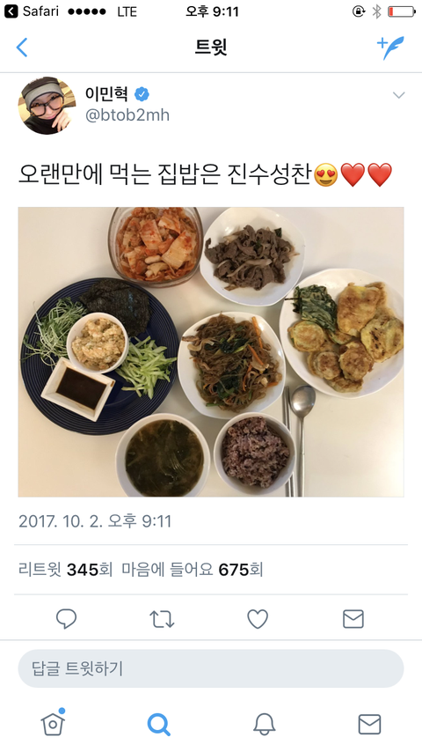
Task: Open Home tab in bottom bar
Action: (x=53, y=722)
